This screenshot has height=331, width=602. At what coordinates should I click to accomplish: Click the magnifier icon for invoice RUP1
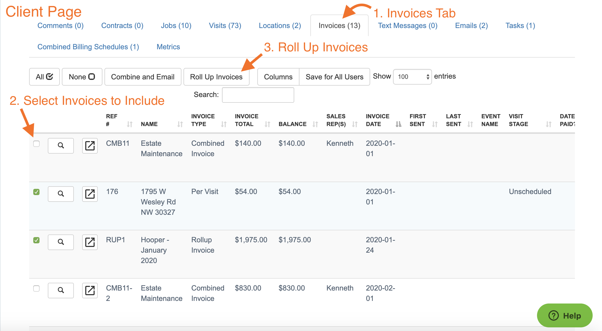61,242
